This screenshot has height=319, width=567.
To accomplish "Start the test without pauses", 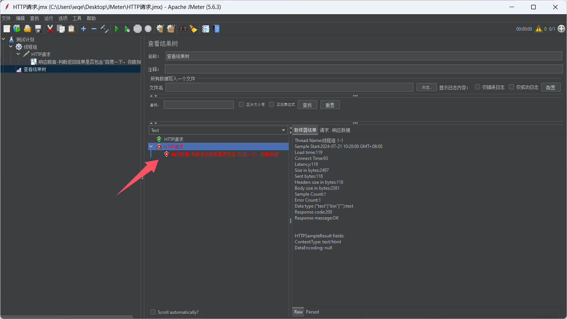I will [x=127, y=29].
